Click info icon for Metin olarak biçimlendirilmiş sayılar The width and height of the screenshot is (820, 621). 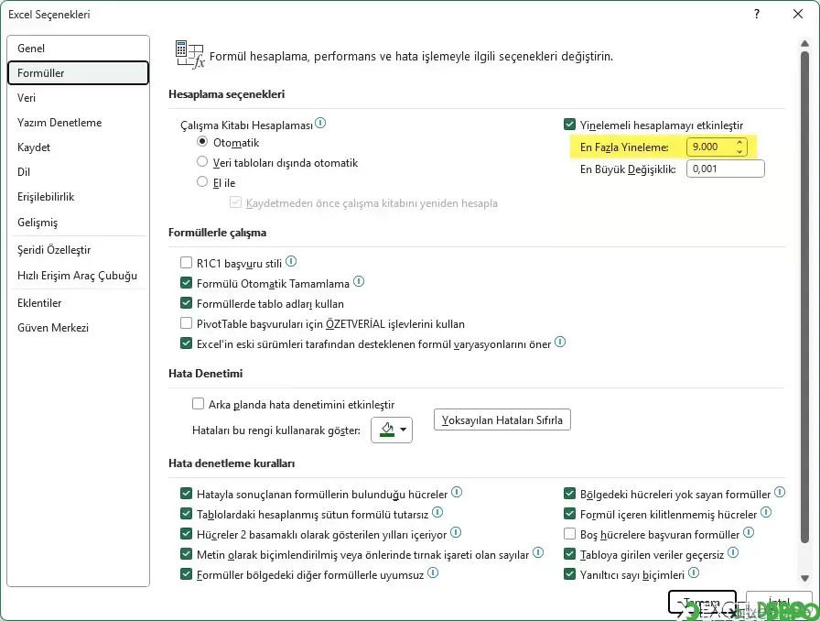[x=538, y=552]
